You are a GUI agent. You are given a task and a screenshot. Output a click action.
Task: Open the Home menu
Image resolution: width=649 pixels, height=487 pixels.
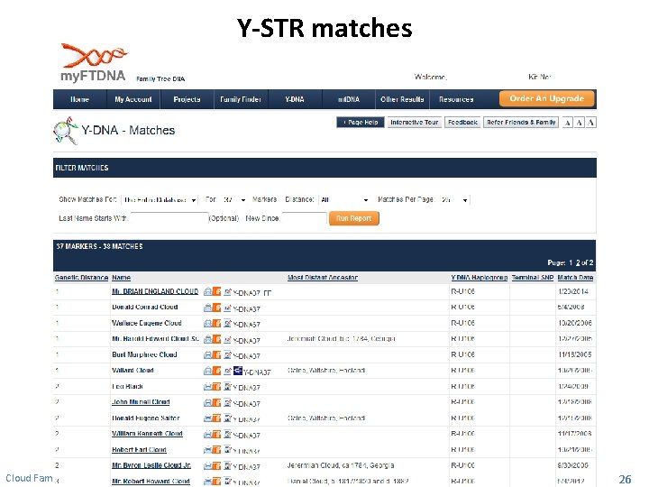click(x=79, y=99)
